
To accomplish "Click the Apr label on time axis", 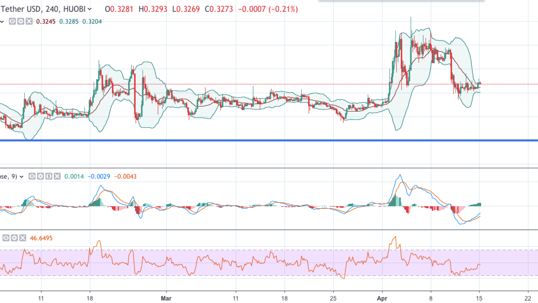I will click(x=382, y=298).
